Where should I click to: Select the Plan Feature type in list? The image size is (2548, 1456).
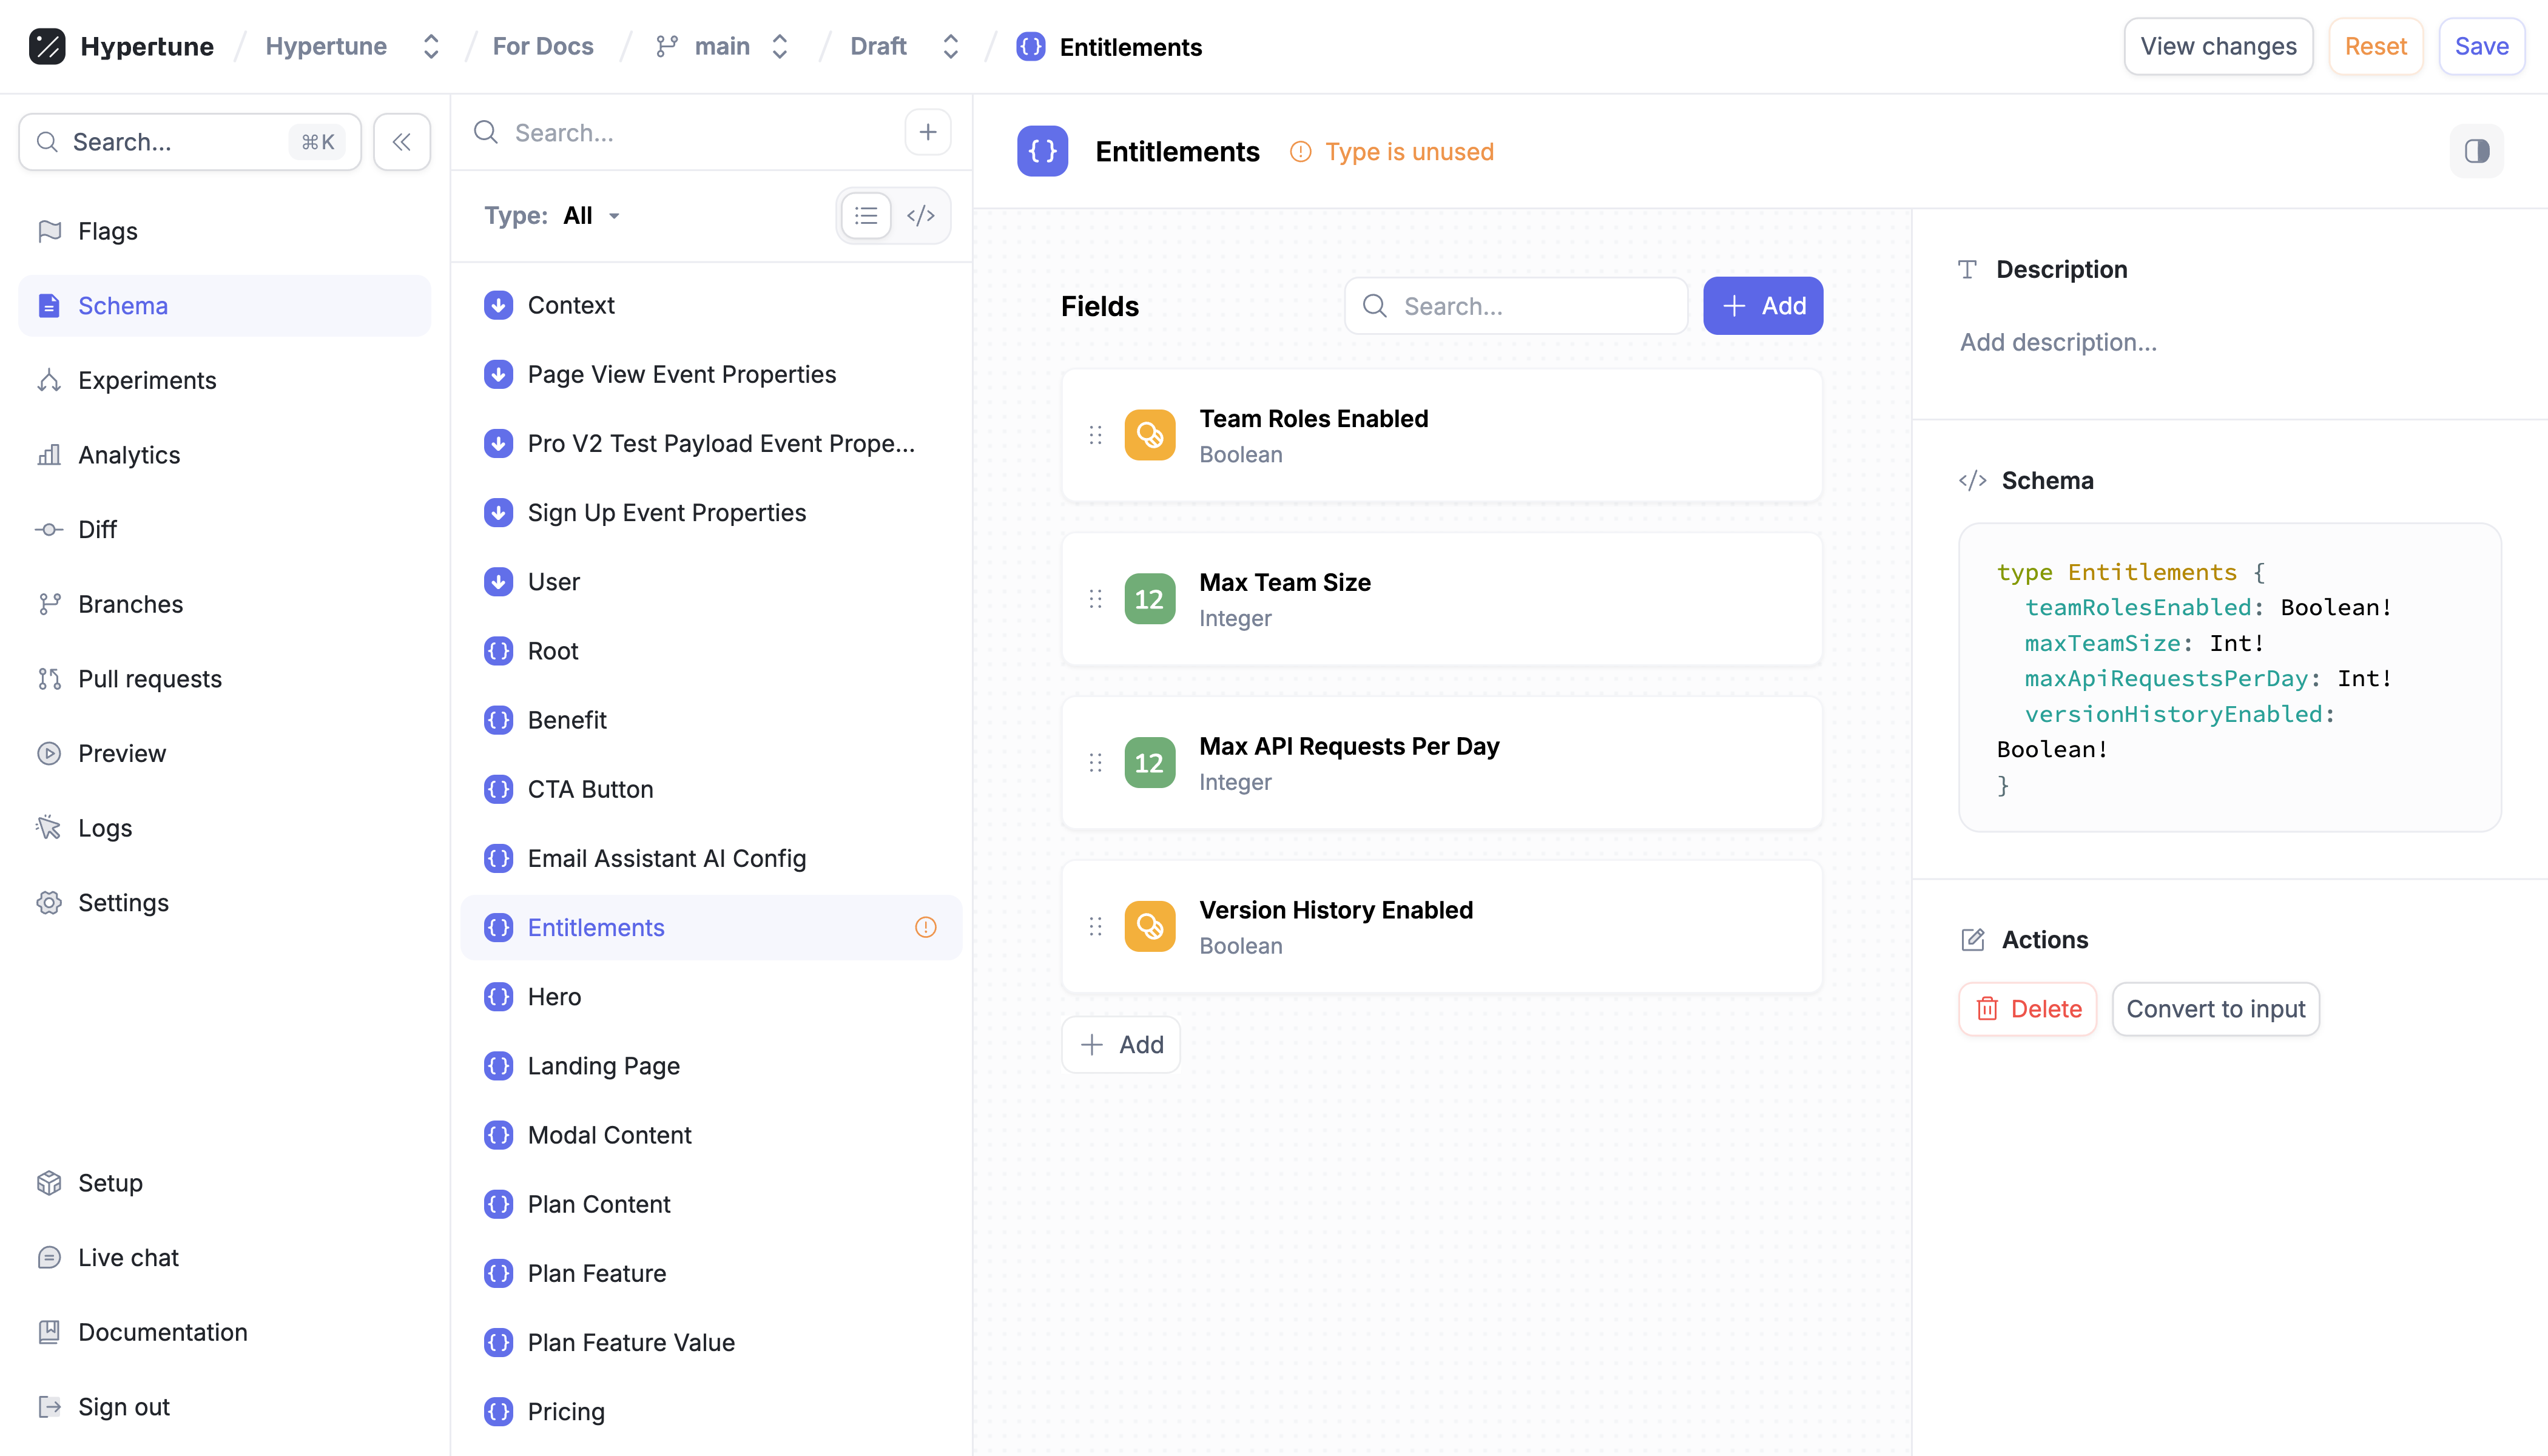(597, 1273)
